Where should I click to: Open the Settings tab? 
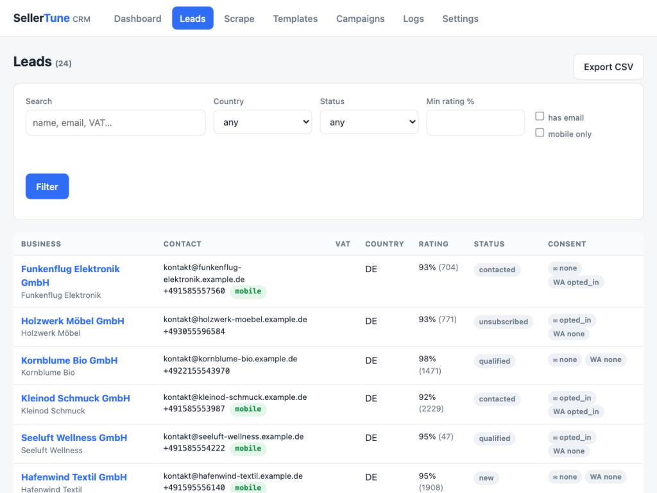point(460,19)
